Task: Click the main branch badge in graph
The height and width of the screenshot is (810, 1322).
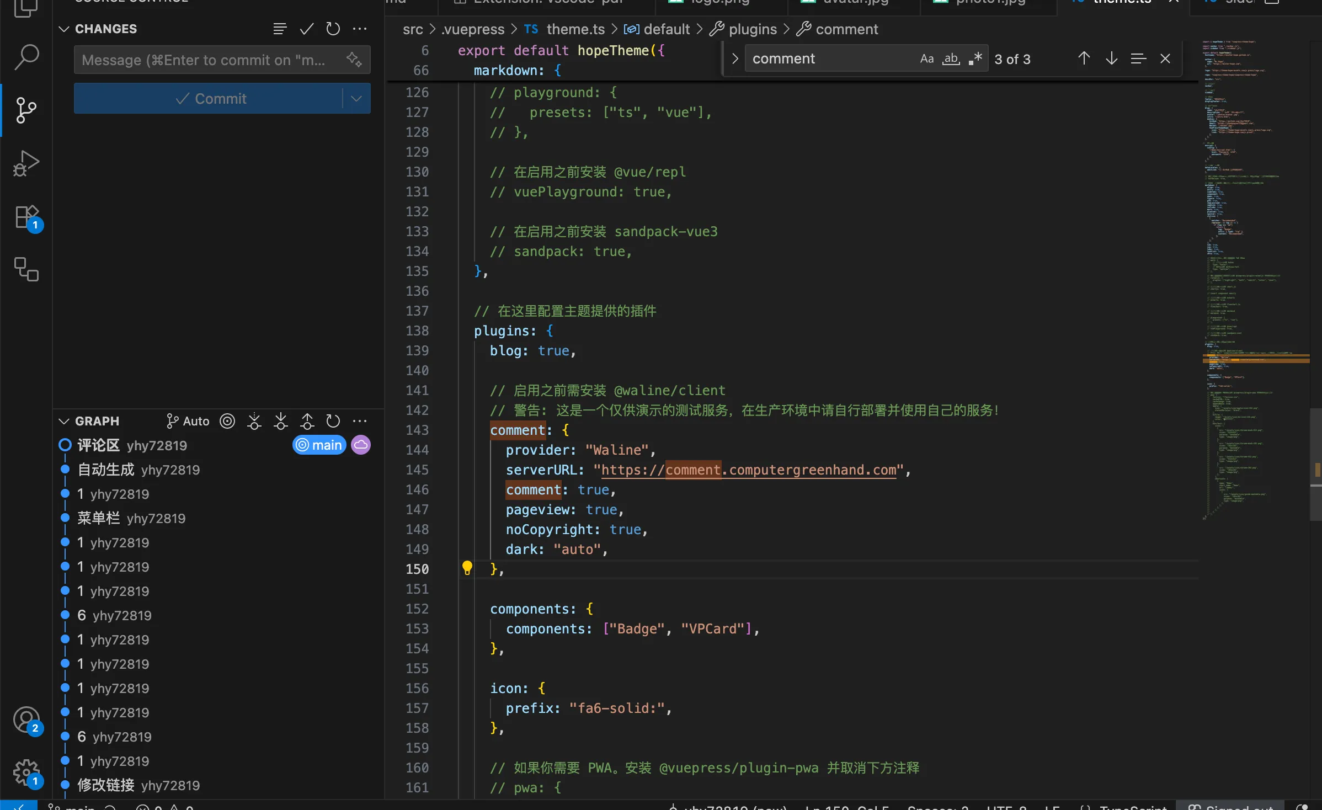Action: pos(319,445)
